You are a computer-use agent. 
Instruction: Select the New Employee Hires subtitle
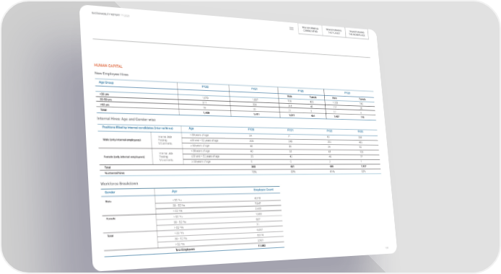[x=111, y=74]
